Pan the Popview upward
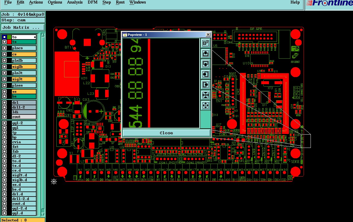Viewport: 353px width, 222px height. point(205,53)
